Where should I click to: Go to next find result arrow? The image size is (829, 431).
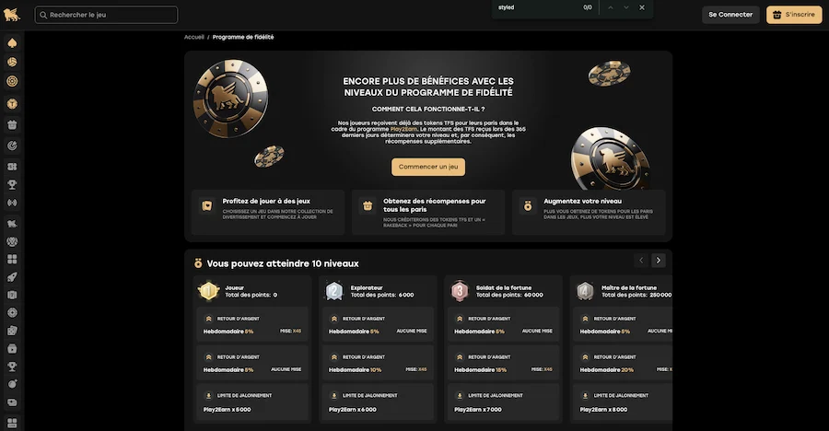(x=626, y=7)
